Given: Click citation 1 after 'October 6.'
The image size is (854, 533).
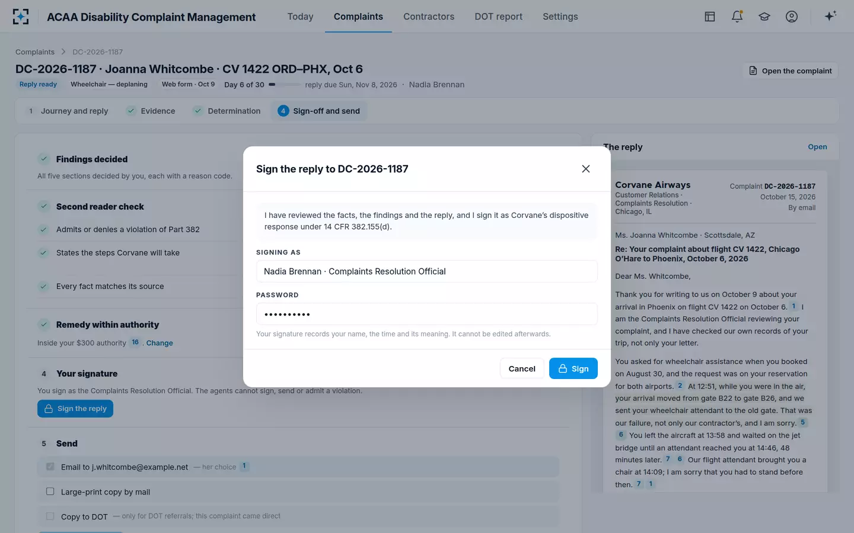Looking at the screenshot, I should click(x=794, y=306).
